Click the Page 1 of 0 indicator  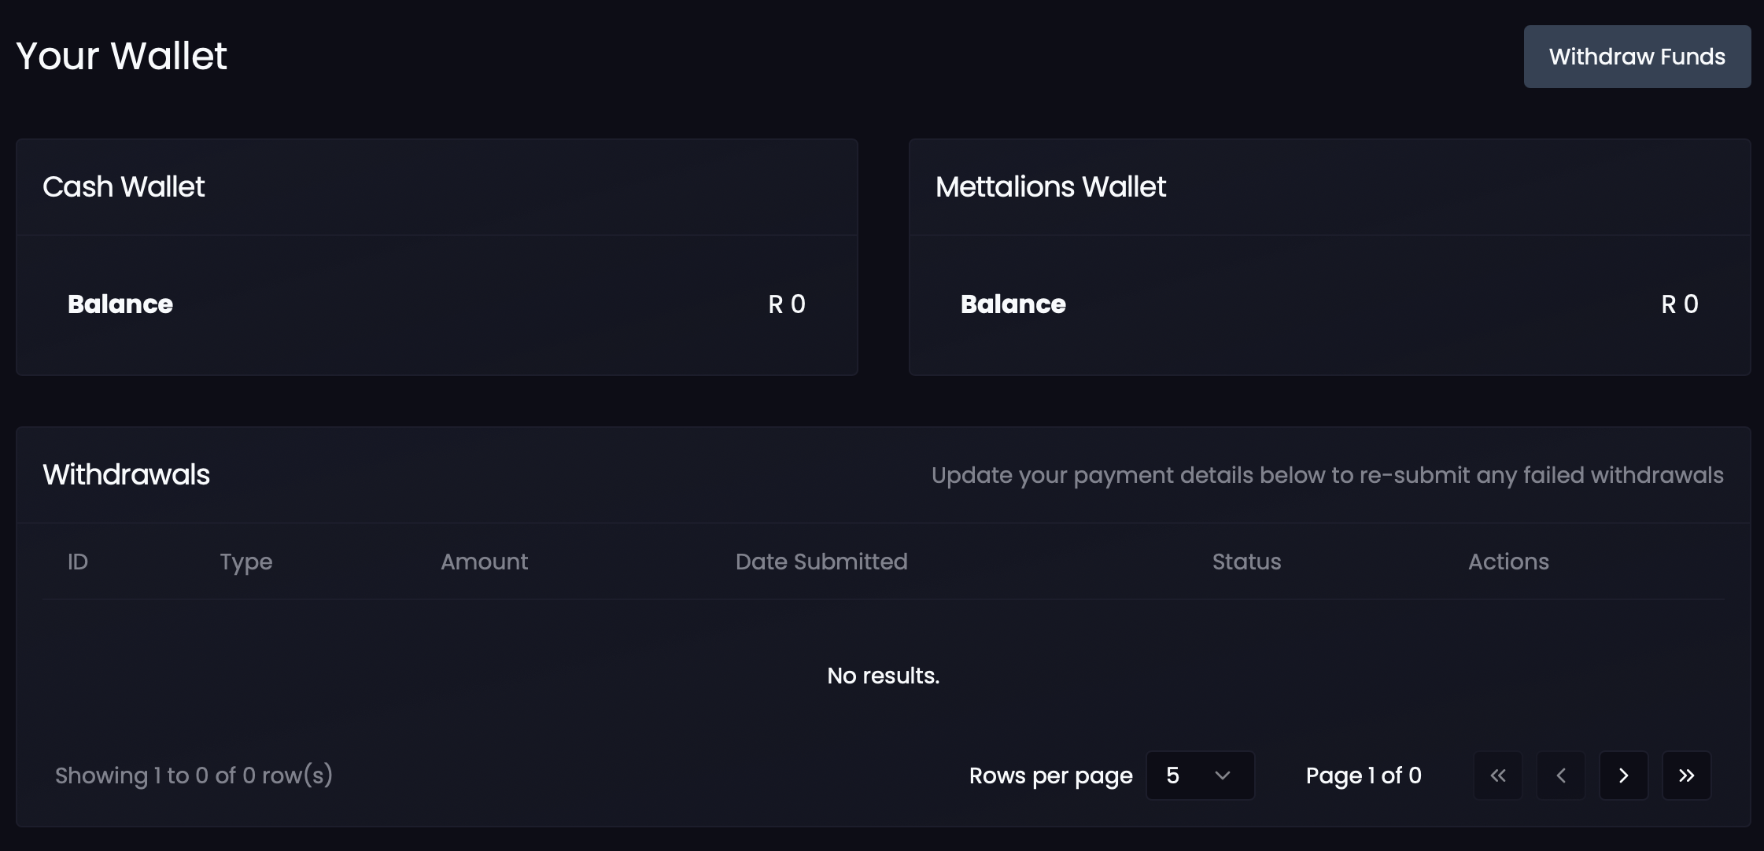pyautogui.click(x=1364, y=775)
